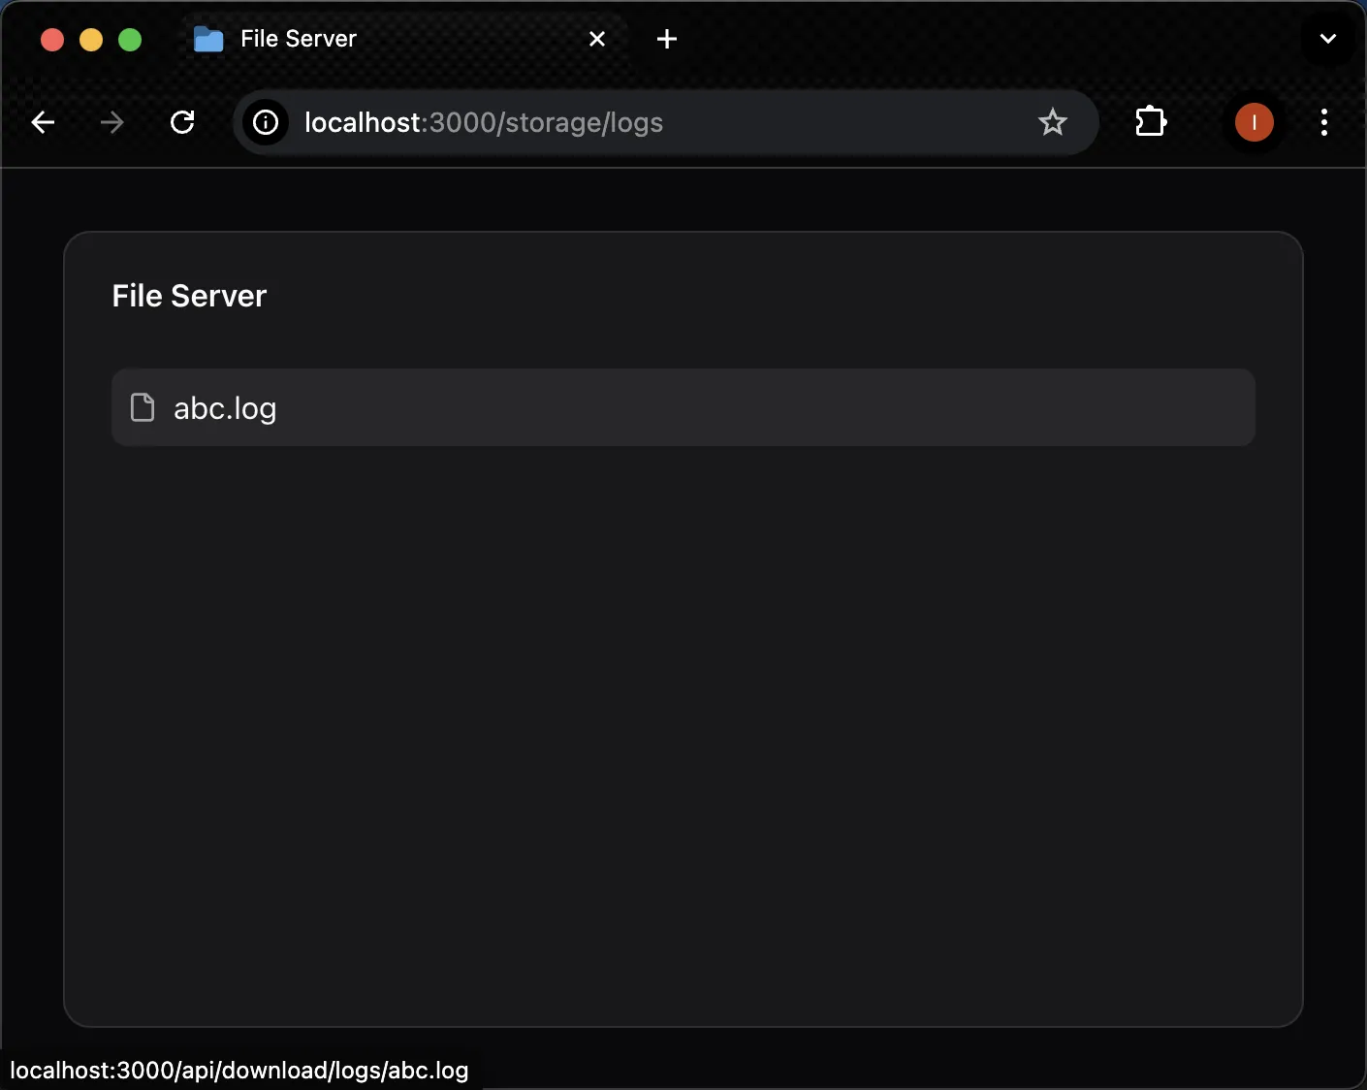1367x1090 pixels.
Task: Close the window with the red button
Action: [x=52, y=39]
